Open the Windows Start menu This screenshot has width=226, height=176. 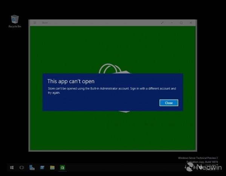pos(12,167)
